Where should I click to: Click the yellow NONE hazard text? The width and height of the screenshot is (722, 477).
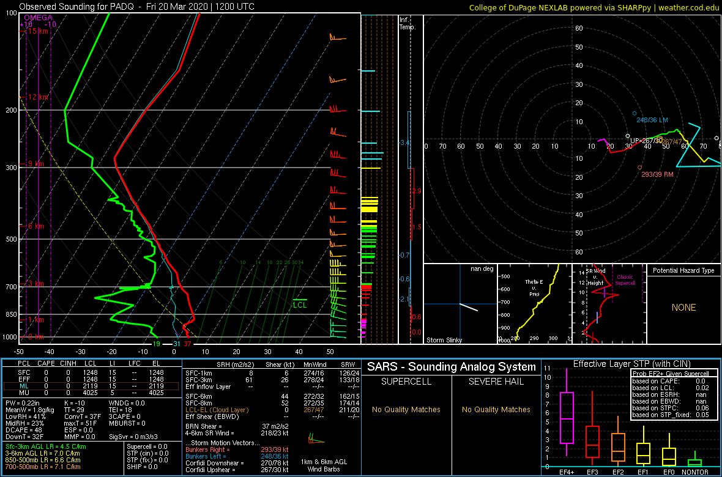[683, 308]
